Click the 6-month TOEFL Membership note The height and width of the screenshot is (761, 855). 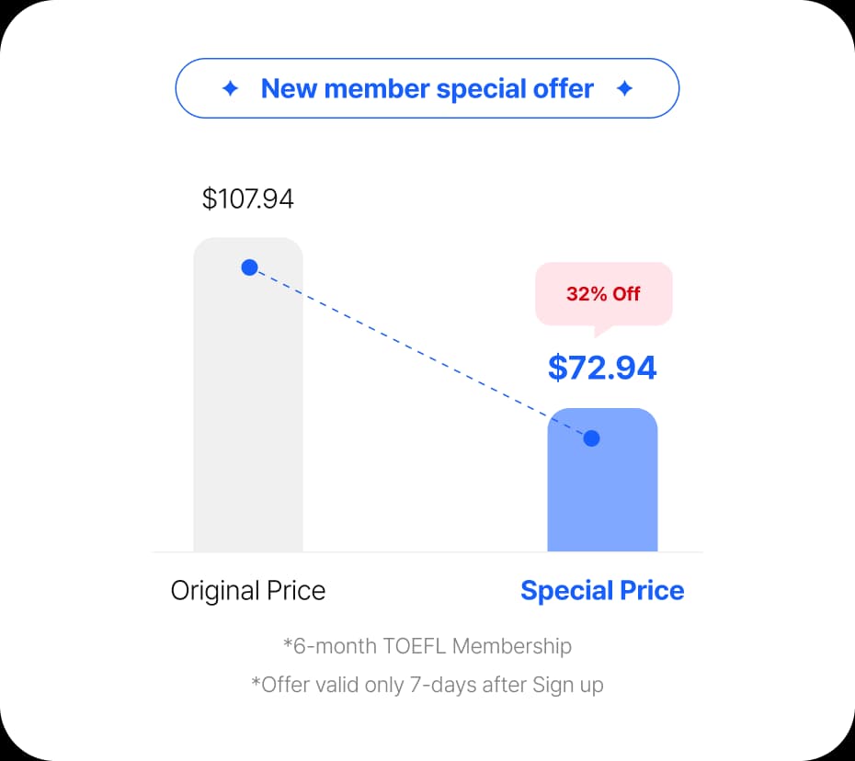tap(427, 646)
